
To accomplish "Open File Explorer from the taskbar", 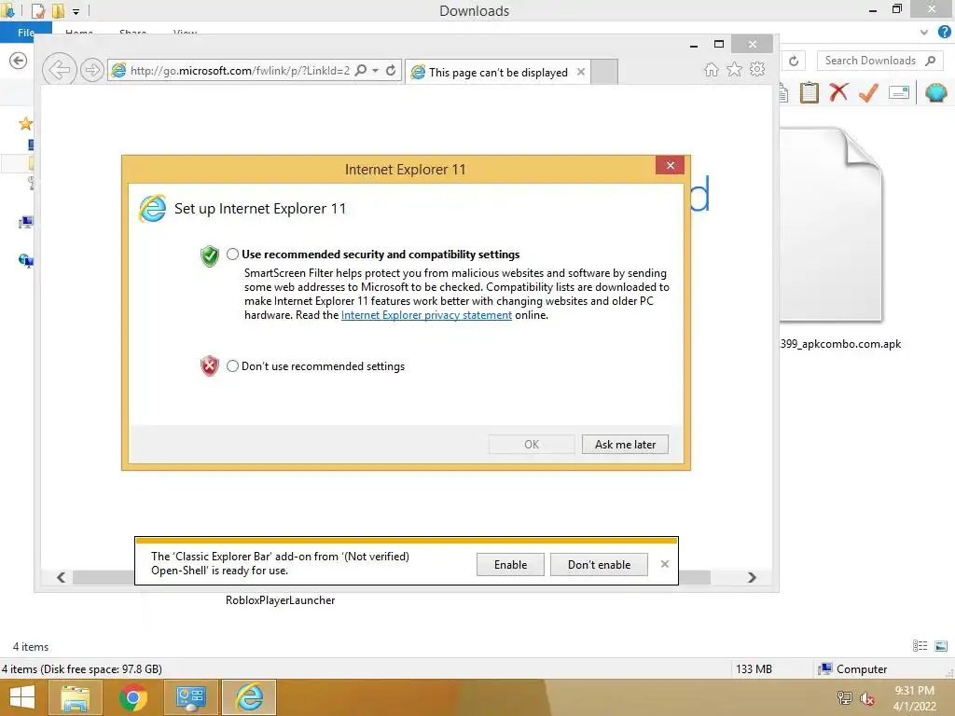I will pos(75,697).
